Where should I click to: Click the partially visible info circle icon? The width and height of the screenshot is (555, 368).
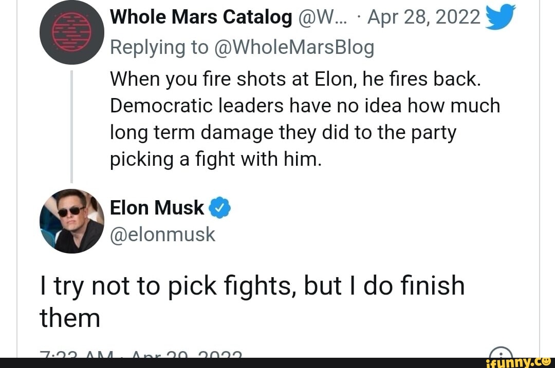[502, 353]
